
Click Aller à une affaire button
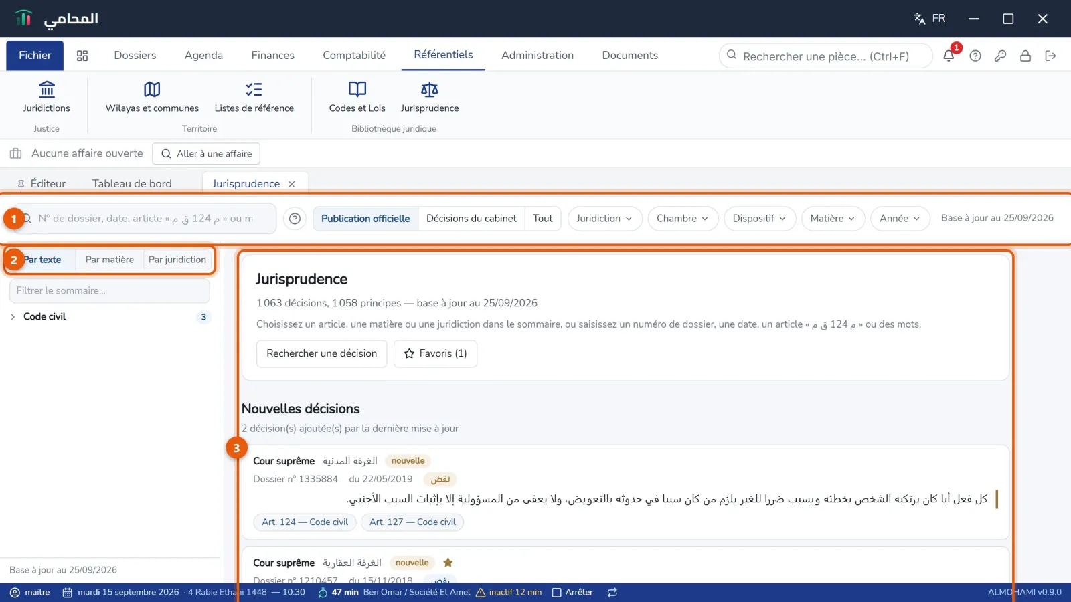206,154
